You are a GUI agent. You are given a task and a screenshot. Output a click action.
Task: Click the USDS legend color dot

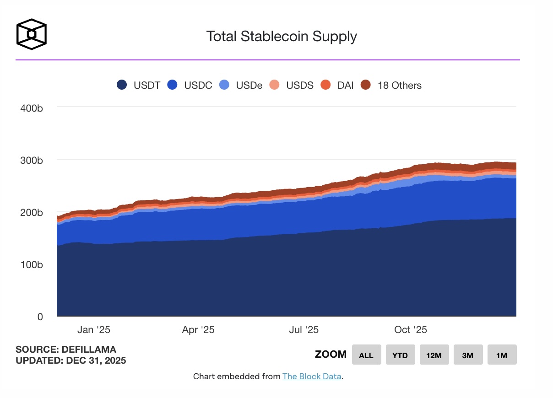tap(274, 85)
